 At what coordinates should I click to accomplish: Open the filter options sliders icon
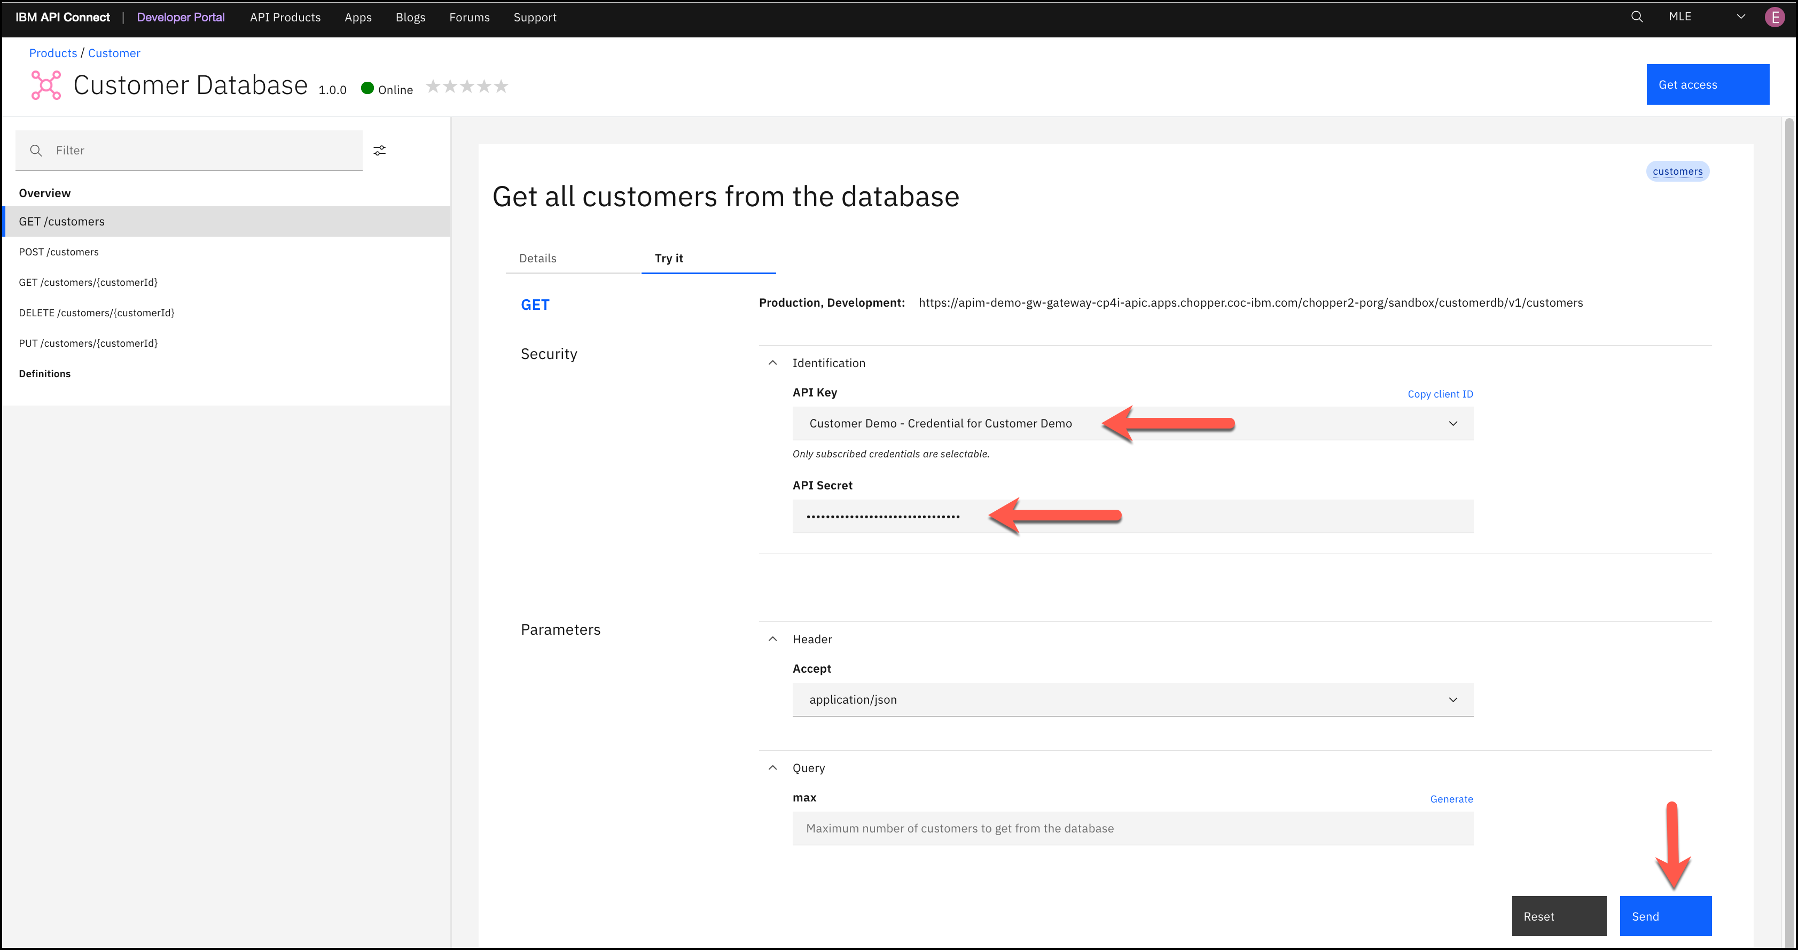click(x=380, y=151)
